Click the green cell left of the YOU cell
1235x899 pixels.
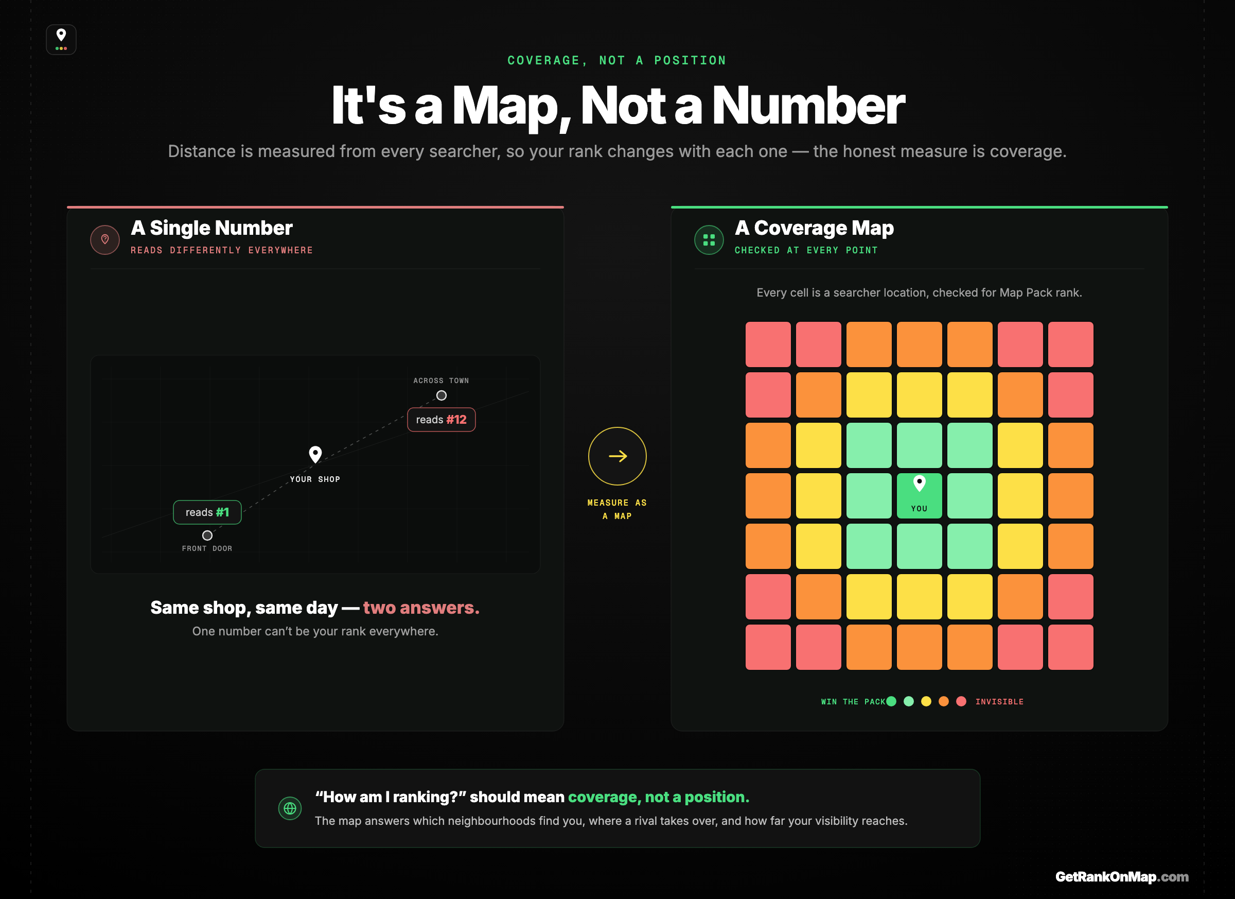click(x=869, y=495)
